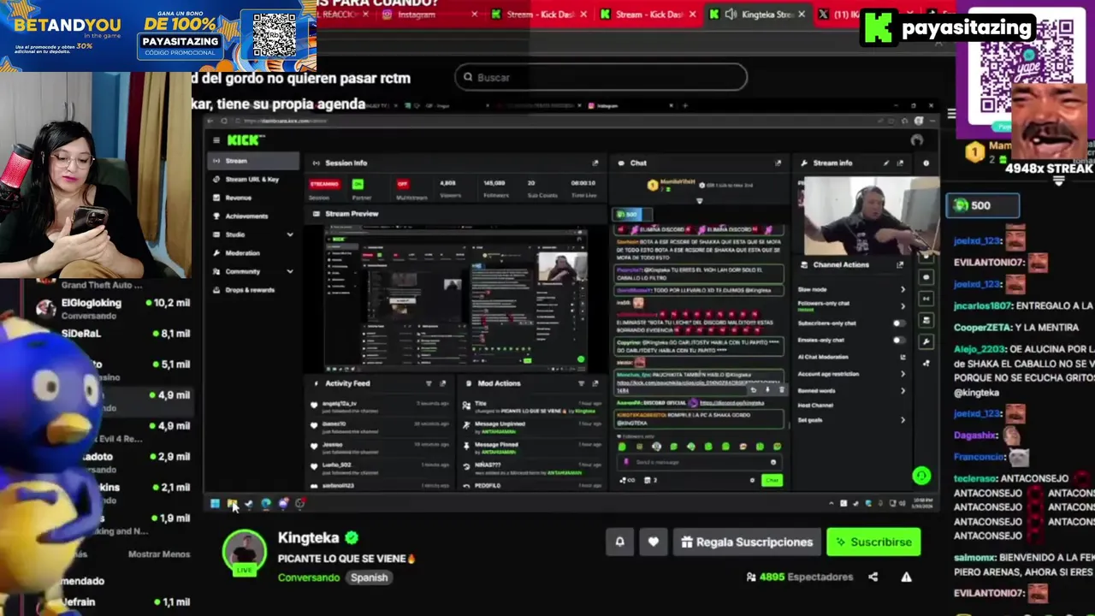Click 500 kicks badge in chat panel
This screenshot has height=616, width=1095.
[982, 205]
